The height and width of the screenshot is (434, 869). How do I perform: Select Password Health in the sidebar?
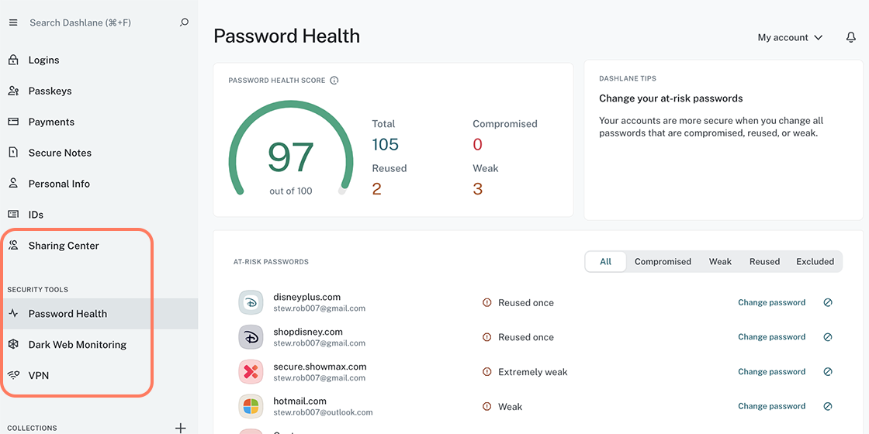point(99,314)
